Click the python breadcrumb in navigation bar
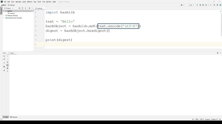 (x=3, y=5)
